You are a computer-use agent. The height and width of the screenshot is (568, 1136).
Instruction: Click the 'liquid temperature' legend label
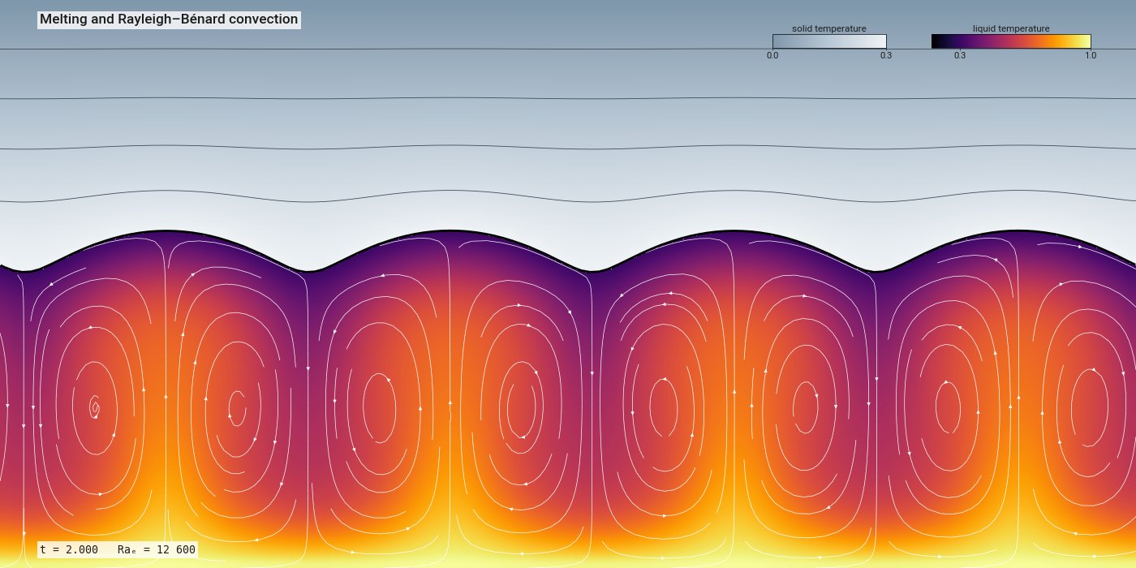pos(1011,28)
